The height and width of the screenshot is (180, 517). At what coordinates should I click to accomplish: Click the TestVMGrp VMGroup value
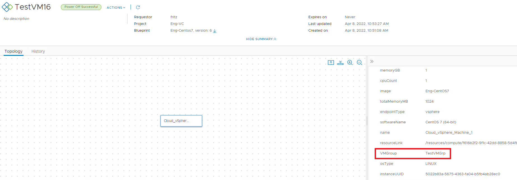pyautogui.click(x=435, y=153)
